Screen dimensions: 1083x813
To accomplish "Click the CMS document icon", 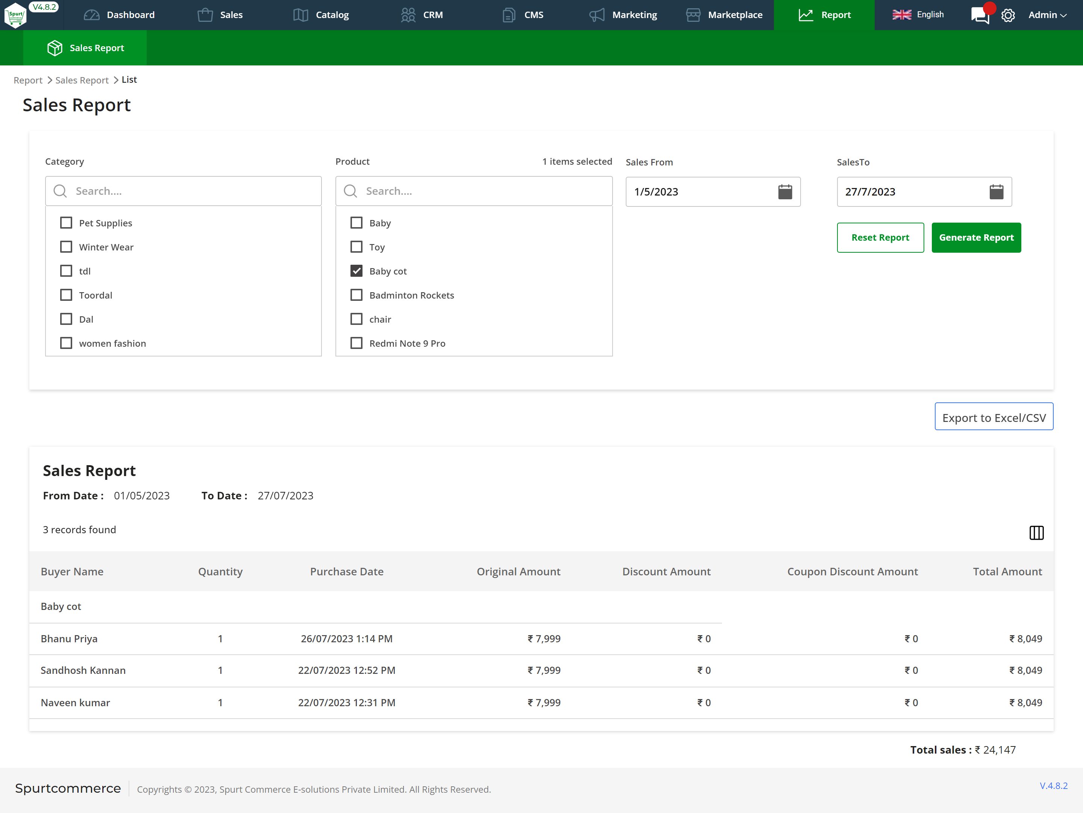I will click(x=509, y=15).
